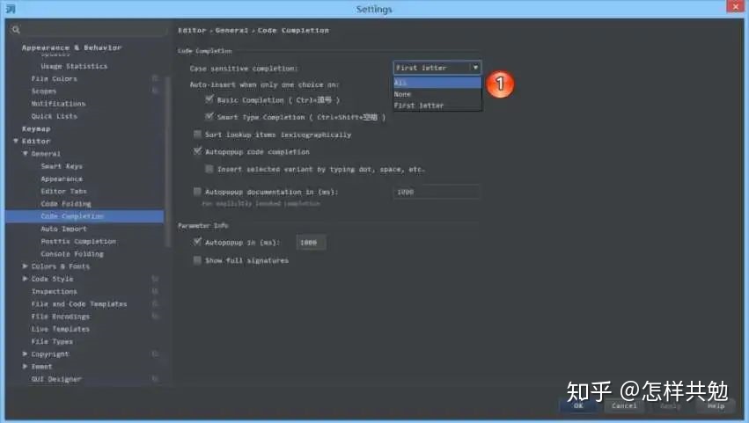Click the project-level icon beside Code Style
Viewport: 749px width, 423px height.
[155, 279]
